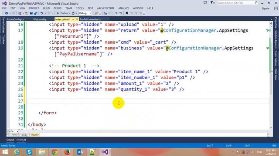Close the Index.cshtml tab
The width and height of the screenshot is (279, 156).
coord(77,19)
